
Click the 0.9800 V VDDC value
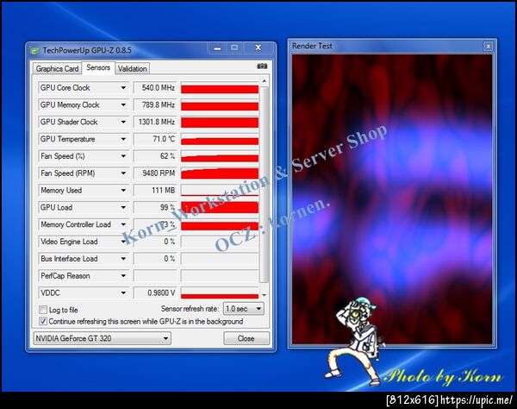coord(155,293)
